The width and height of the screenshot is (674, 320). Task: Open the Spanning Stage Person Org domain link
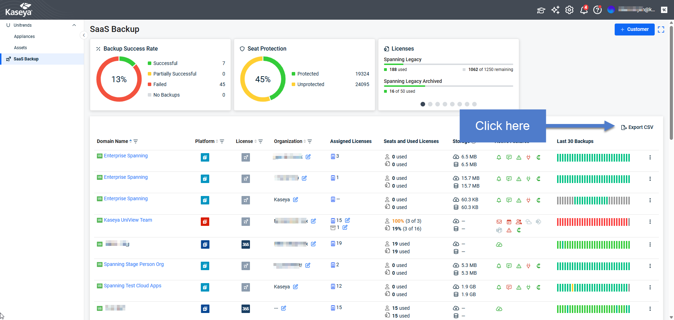(x=134, y=264)
